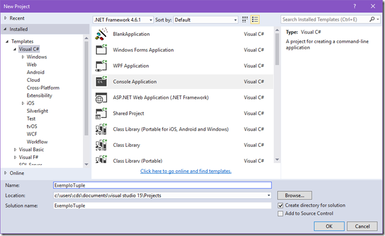Image resolution: width=385 pixels, height=236 pixels.
Task: Select the Android template category
Action: (x=35, y=72)
